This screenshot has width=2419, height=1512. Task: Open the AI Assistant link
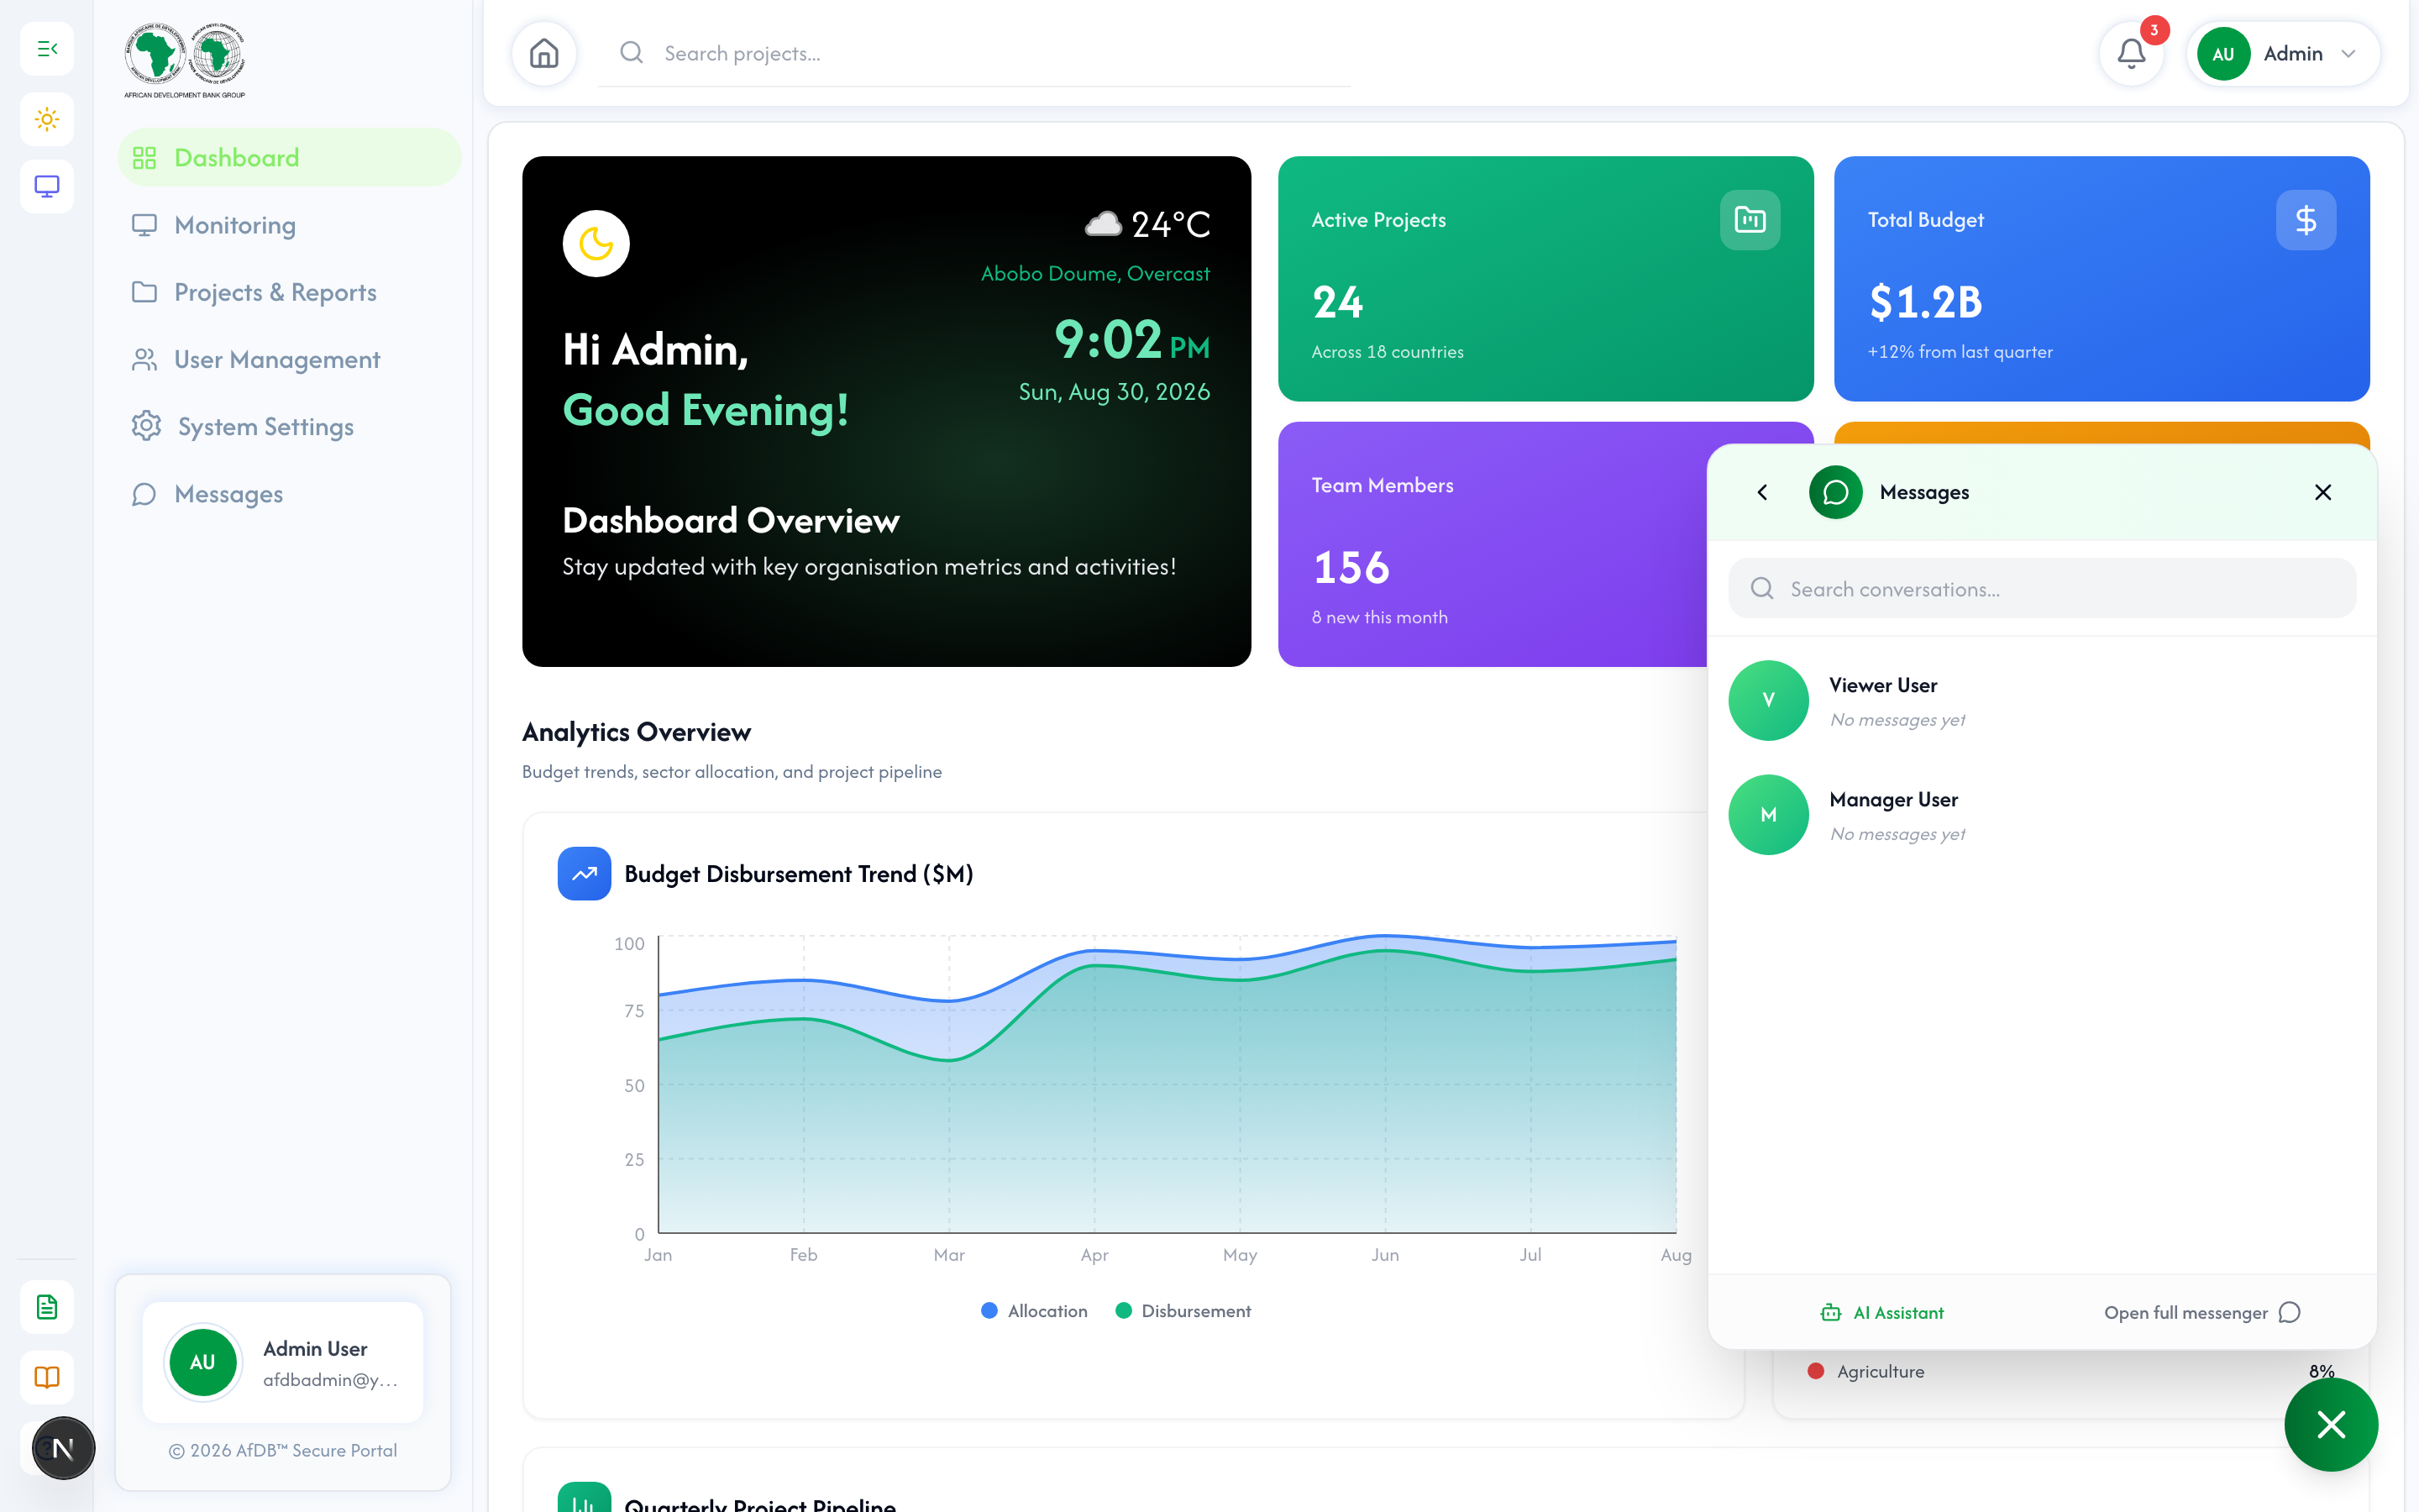(1882, 1312)
